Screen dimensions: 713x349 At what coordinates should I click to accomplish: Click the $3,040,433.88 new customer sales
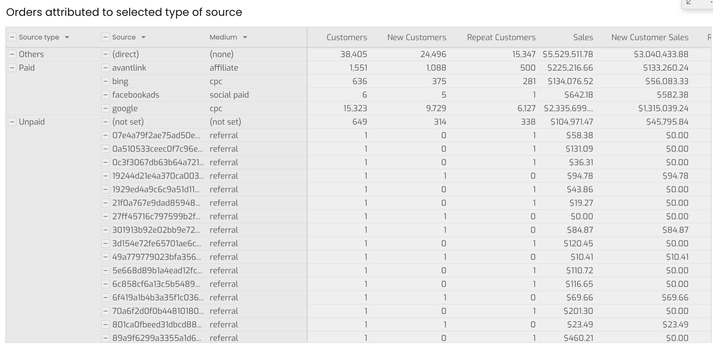click(661, 54)
